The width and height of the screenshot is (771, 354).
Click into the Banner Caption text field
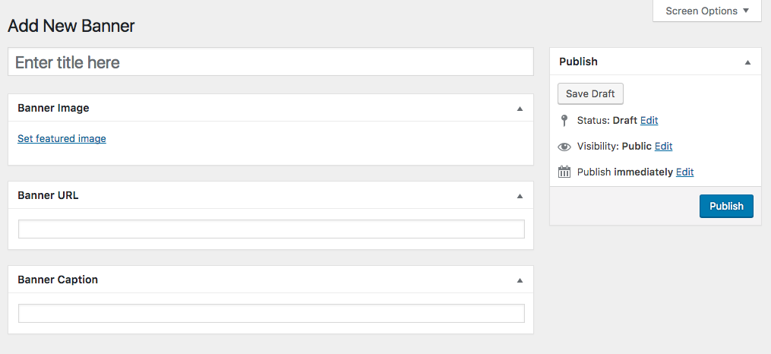point(271,313)
